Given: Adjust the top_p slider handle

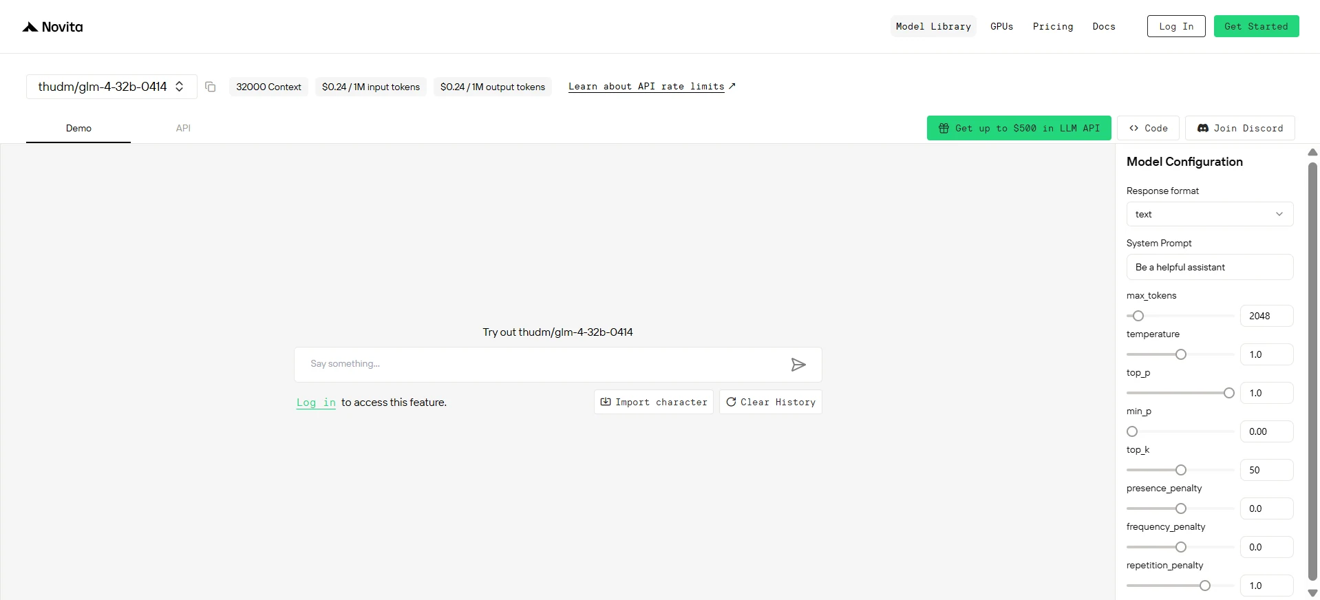Looking at the screenshot, I should click(1229, 393).
